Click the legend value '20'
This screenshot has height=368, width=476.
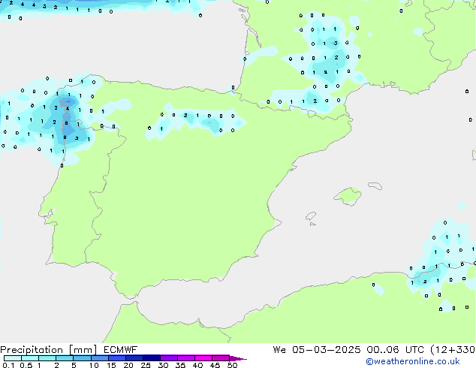tap(128, 365)
